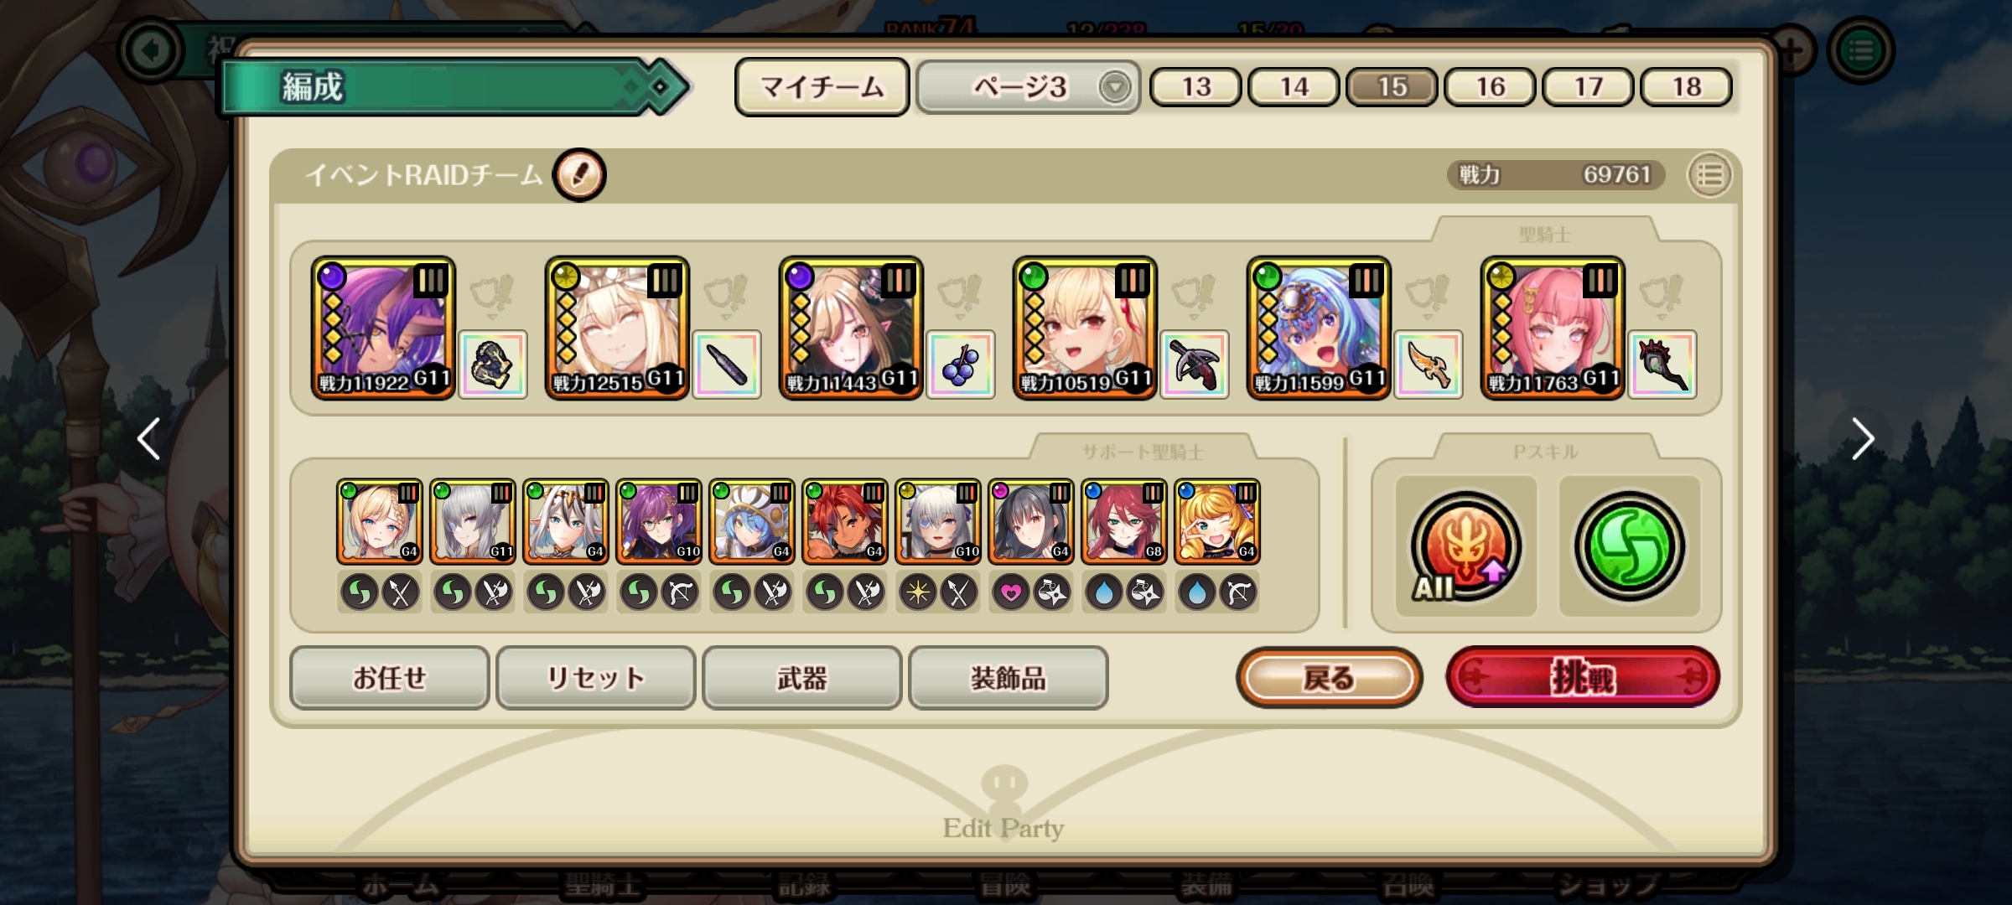2012x905 pixels.
Task: Go to previous team with left arrow
Action: [149, 439]
